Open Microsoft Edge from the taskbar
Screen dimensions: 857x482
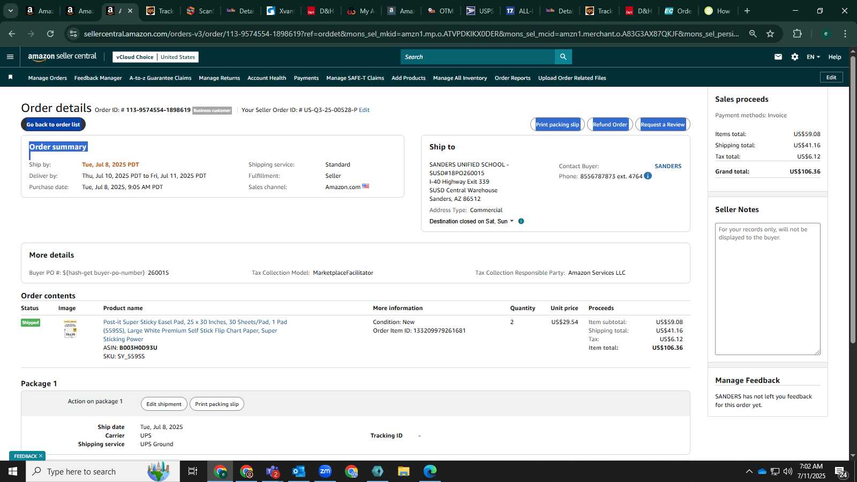430,471
